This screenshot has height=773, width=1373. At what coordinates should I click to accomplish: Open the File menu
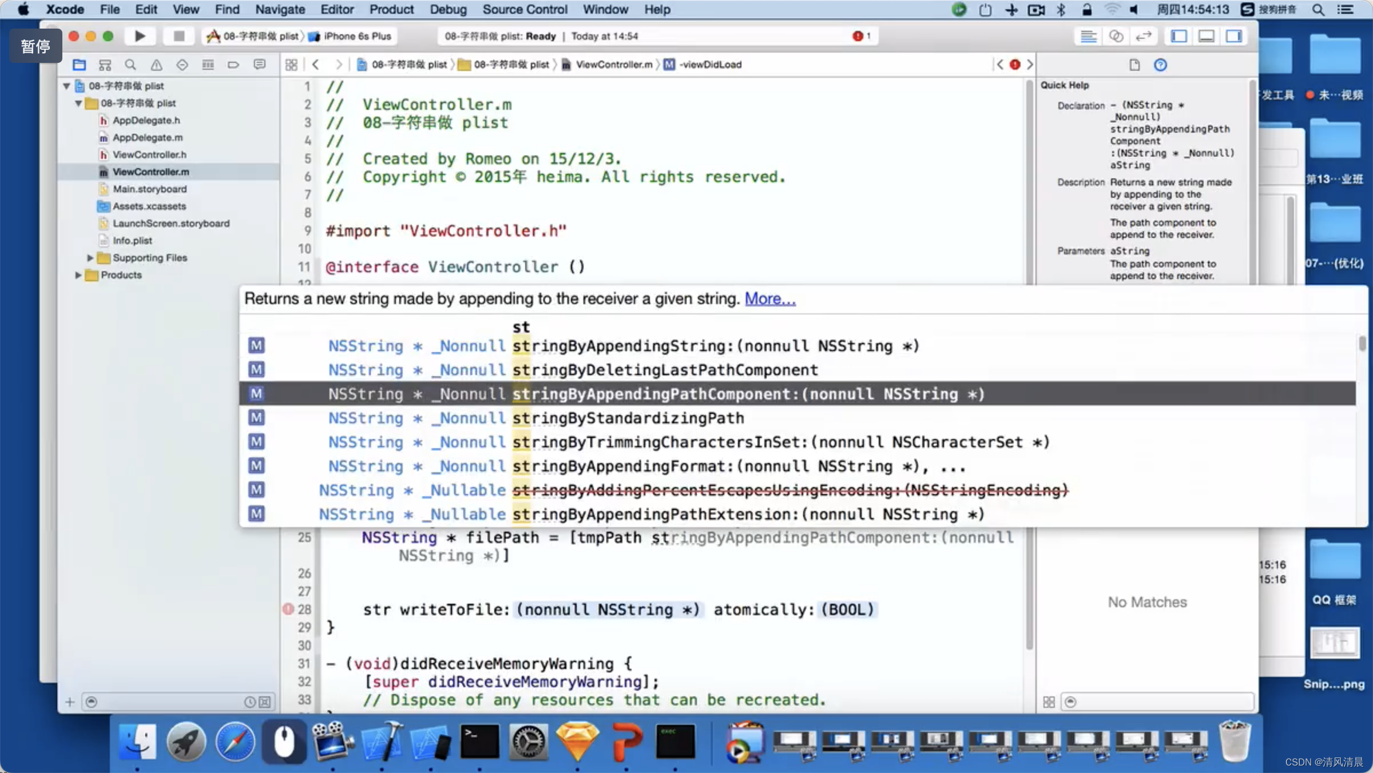point(110,9)
